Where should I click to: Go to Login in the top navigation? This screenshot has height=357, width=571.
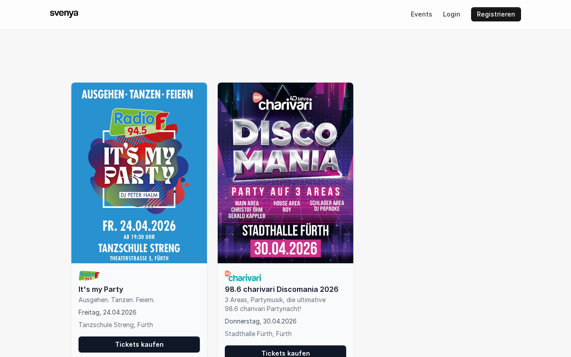451,14
